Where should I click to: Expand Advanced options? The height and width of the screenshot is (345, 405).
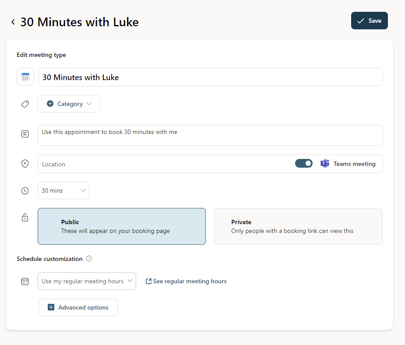click(x=78, y=307)
